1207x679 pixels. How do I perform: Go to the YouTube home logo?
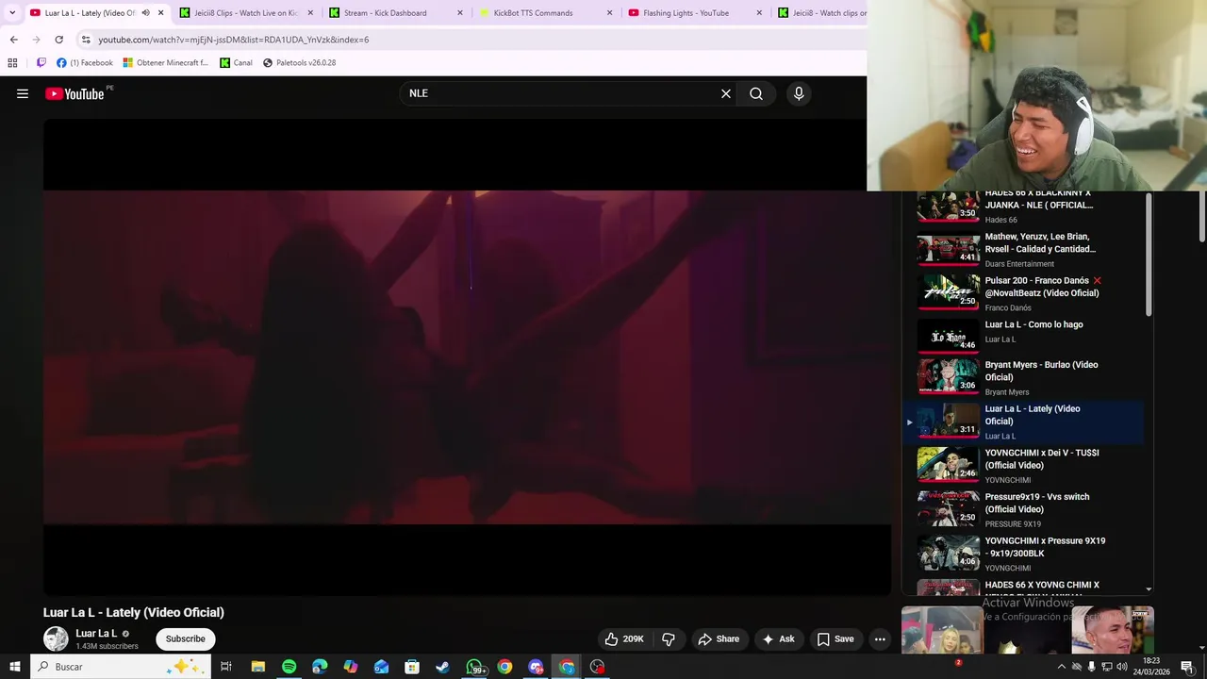(x=74, y=93)
